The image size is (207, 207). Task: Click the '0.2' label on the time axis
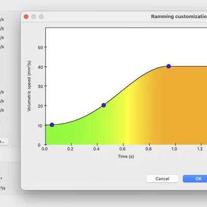tap(70, 149)
